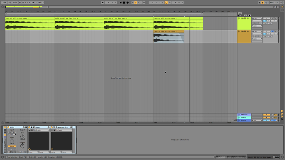Open track 1 Ext. In input dropdown
The image size is (285, 160).
257,18
